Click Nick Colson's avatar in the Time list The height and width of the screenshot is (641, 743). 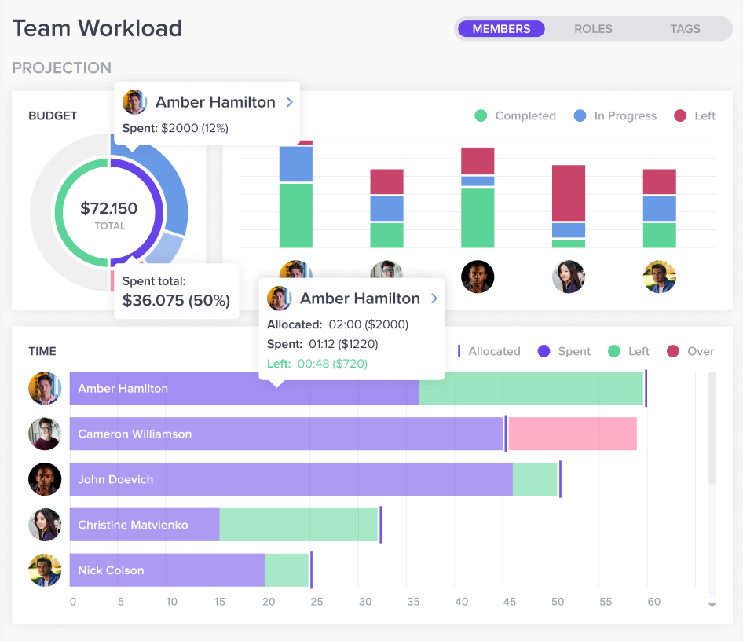click(45, 570)
